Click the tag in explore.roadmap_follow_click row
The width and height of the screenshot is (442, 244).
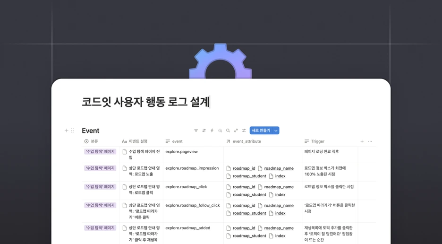pyautogui.click(x=100, y=205)
